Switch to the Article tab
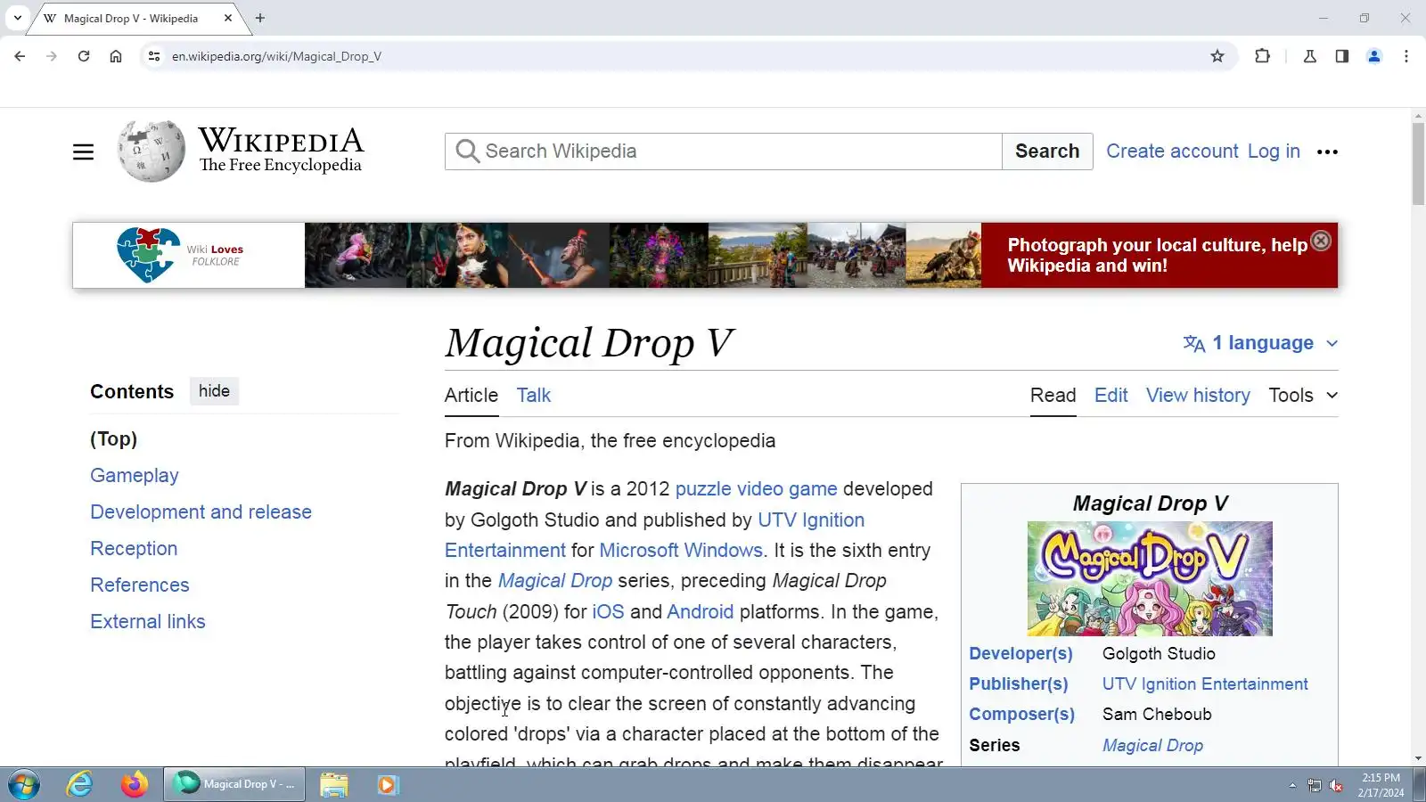Image resolution: width=1426 pixels, height=802 pixels. [x=471, y=396]
